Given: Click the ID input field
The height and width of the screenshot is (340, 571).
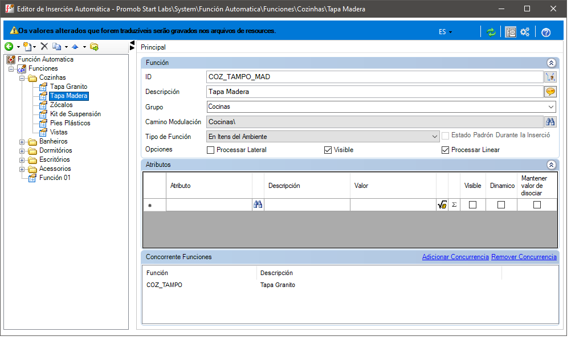Looking at the screenshot, I should tap(375, 77).
